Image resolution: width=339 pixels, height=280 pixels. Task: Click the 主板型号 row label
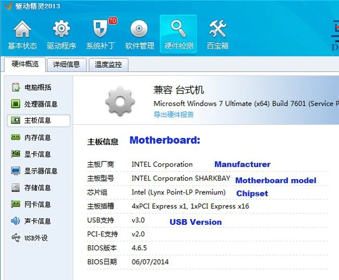point(101,179)
